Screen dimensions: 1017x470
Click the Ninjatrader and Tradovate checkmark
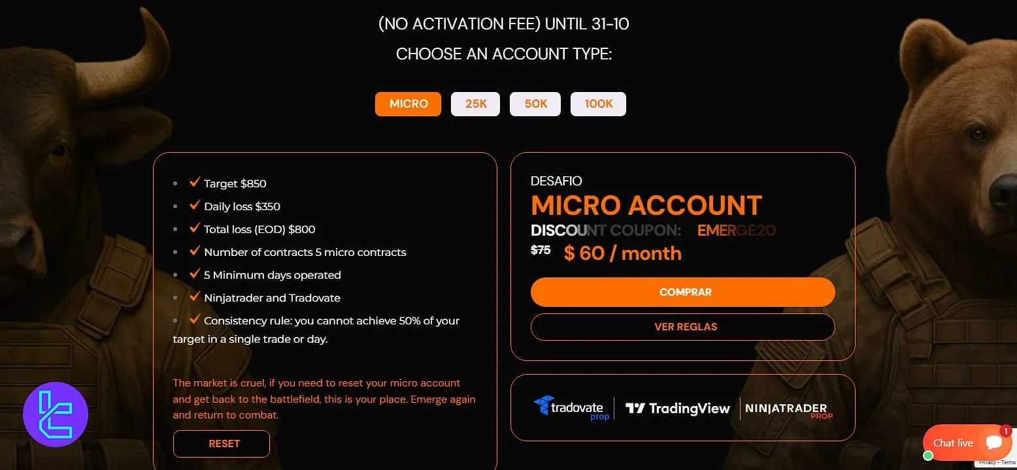(194, 297)
